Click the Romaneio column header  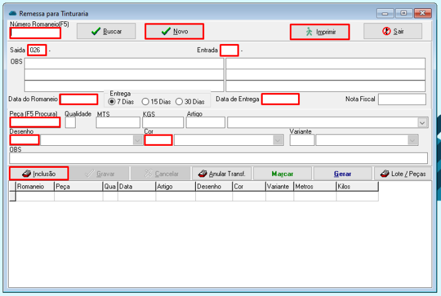[x=35, y=187]
